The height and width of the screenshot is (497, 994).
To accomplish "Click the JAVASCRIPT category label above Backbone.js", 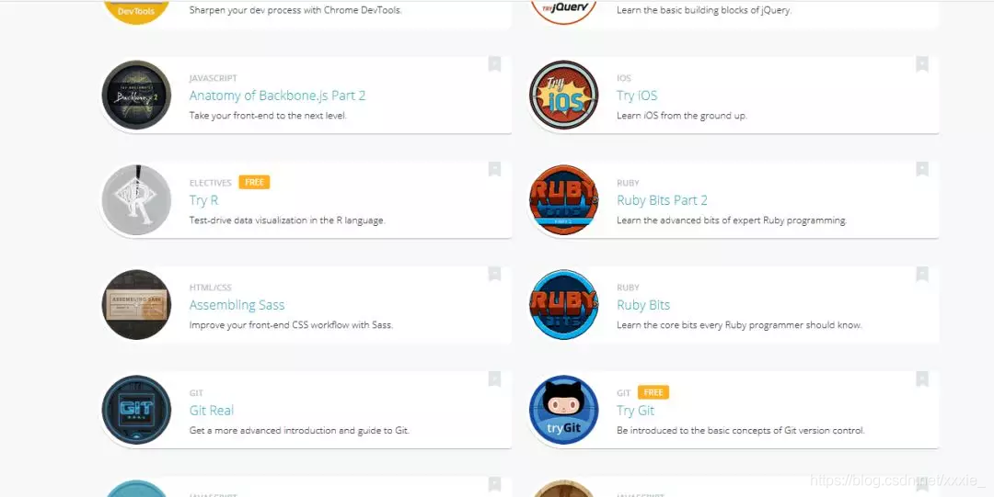I will click(x=213, y=78).
